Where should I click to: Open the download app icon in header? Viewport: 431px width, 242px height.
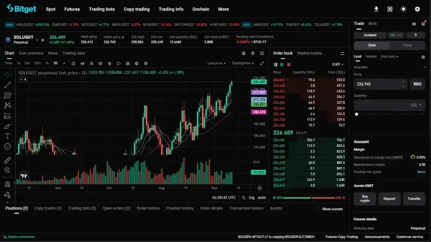(x=376, y=9)
